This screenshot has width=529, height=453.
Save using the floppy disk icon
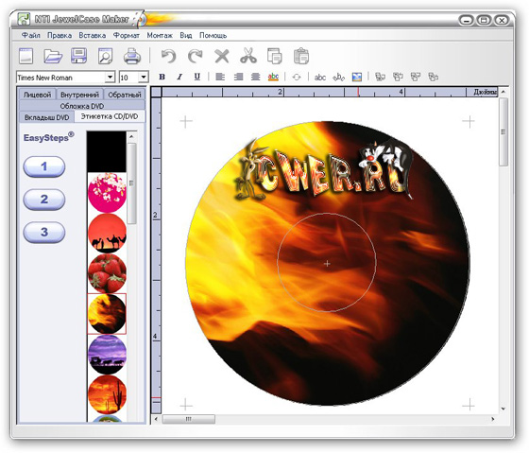click(x=78, y=56)
